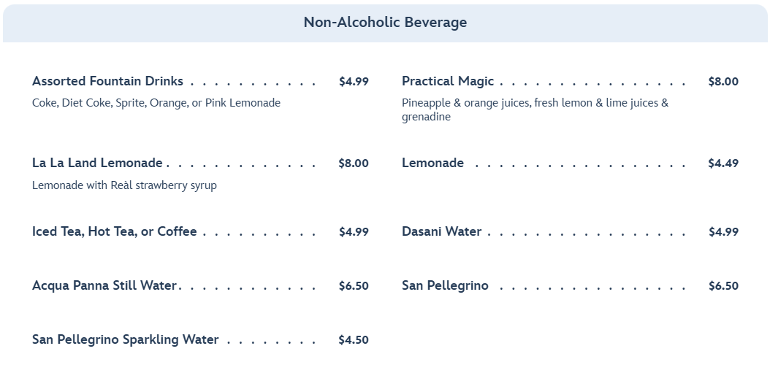The height and width of the screenshot is (381, 770).
Task: Click the Assorted Fountain Drinks $4.99 price
Action: pyautogui.click(x=354, y=82)
